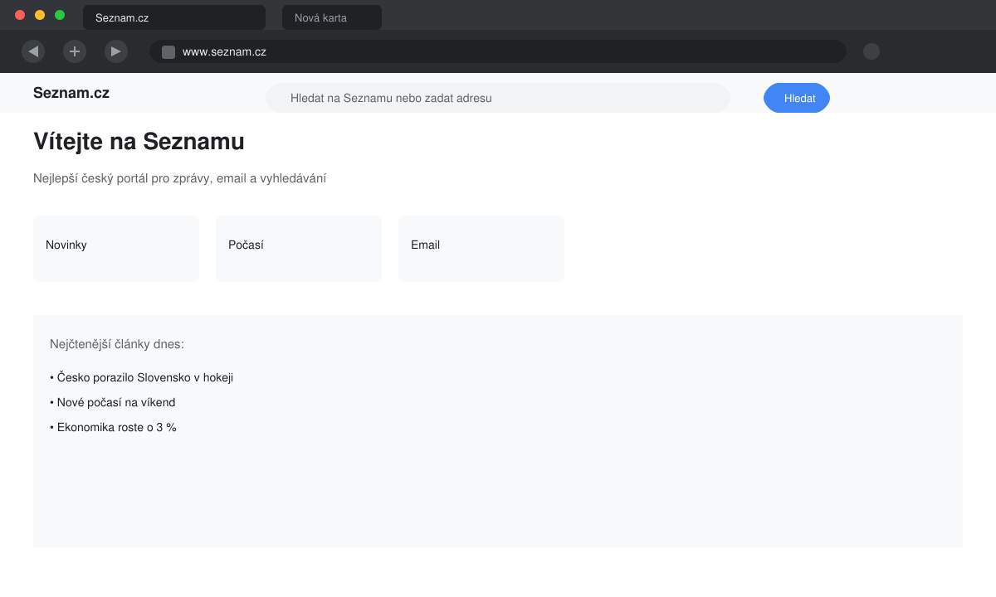The width and height of the screenshot is (996, 597).
Task: Click the browser back arrow button
Action: 33,51
